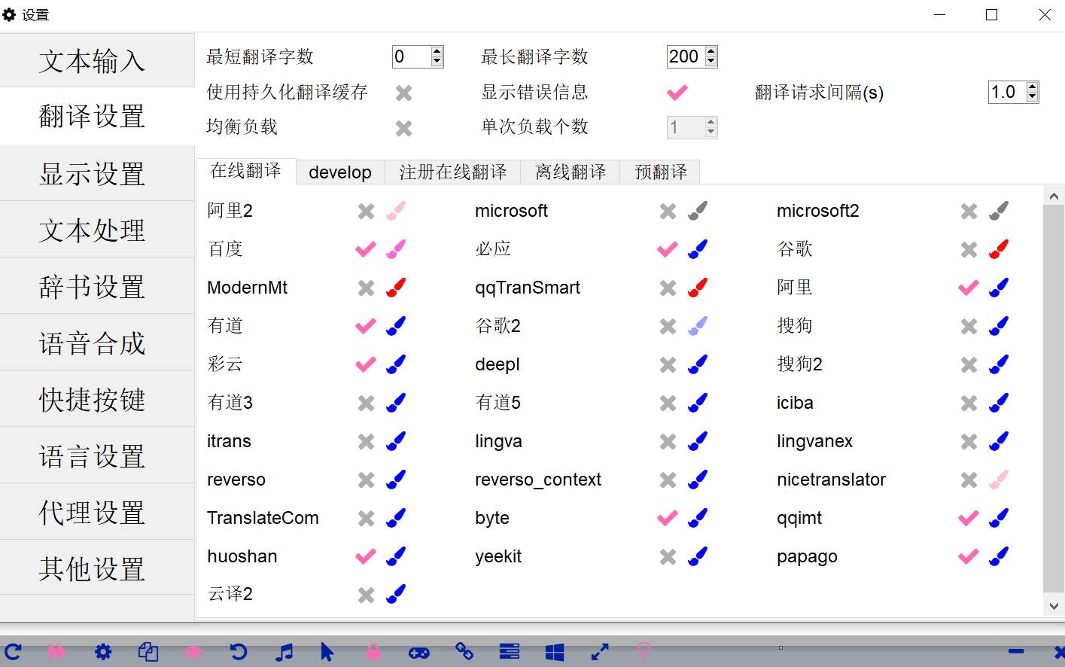The image size is (1065, 667).
Task: Click the chain link icon in toolbar
Action: point(464,652)
